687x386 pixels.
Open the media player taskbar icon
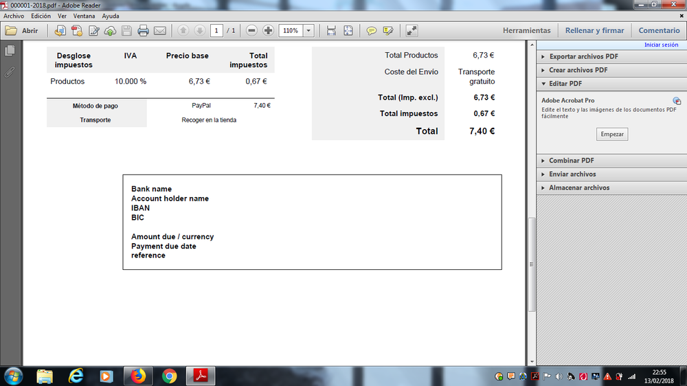(106, 376)
